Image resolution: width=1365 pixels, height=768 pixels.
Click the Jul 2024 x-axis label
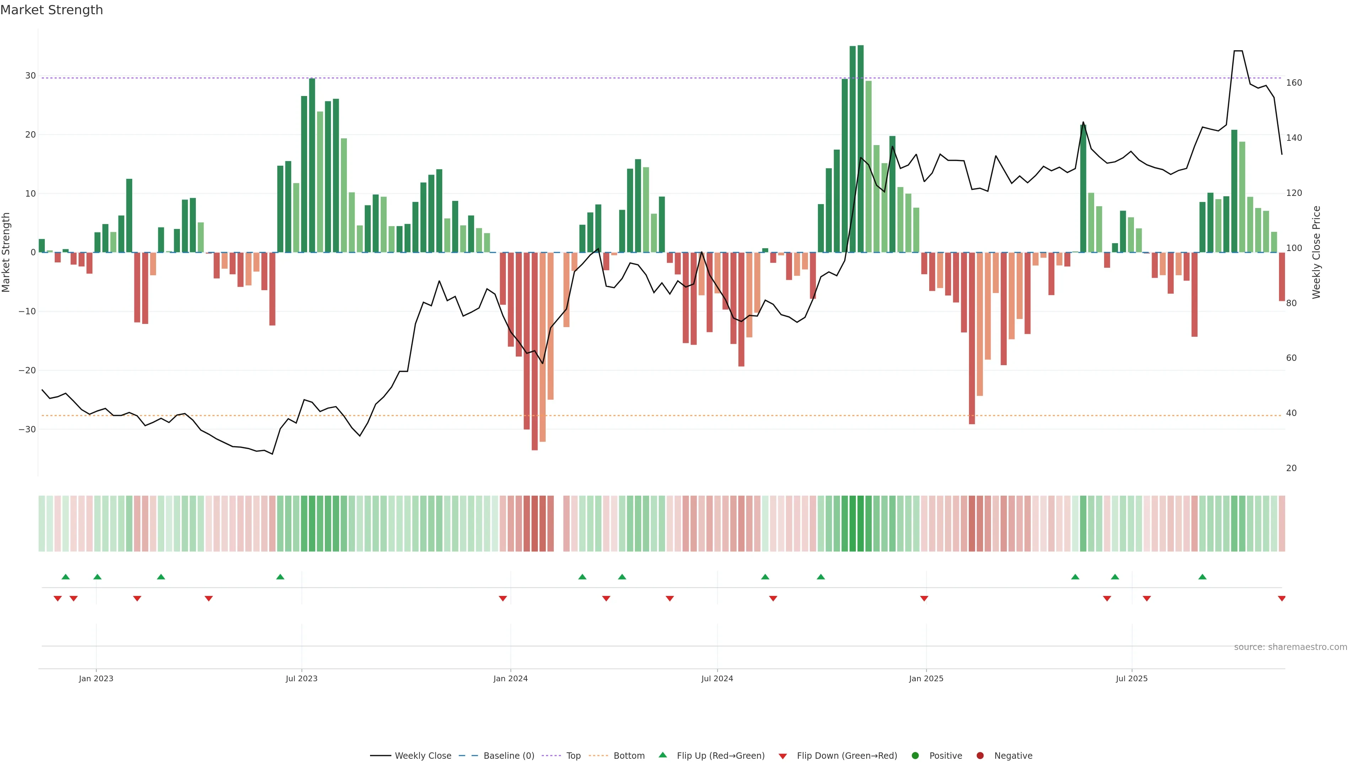click(x=717, y=678)
